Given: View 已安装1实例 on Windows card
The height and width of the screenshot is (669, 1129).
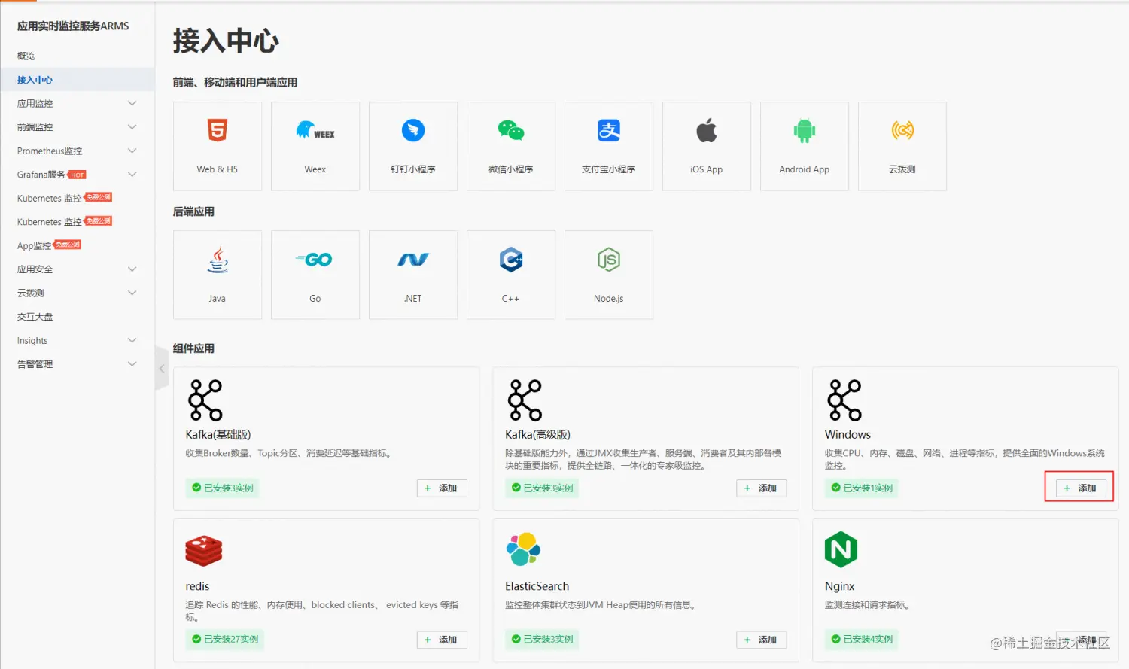Looking at the screenshot, I should (x=862, y=488).
